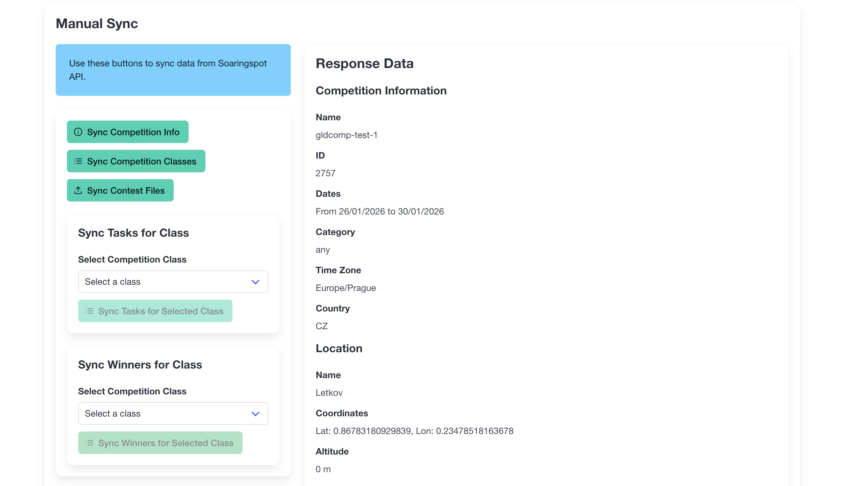The height and width of the screenshot is (486, 864).
Task: Click the info circle icon on Sync Competition Info
Action: (78, 132)
